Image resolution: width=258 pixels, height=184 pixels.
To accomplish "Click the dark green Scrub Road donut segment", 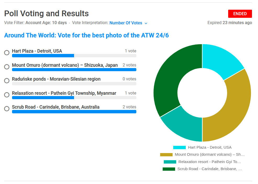I will tap(170, 79).
